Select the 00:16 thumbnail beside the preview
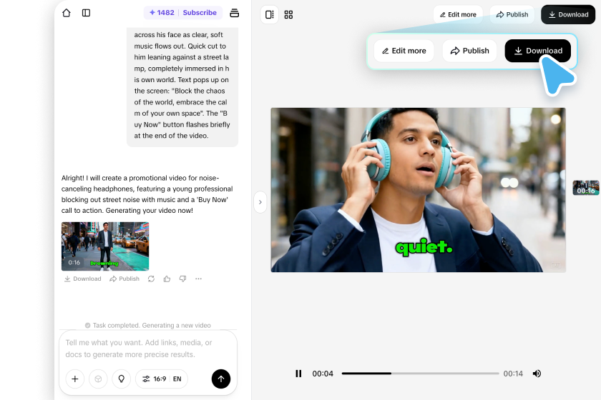Viewport: 601px width, 400px height. coord(586,188)
